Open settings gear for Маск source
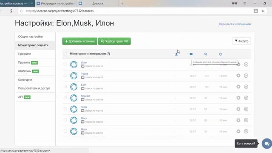This screenshot has width=272, height=153. 238,120
